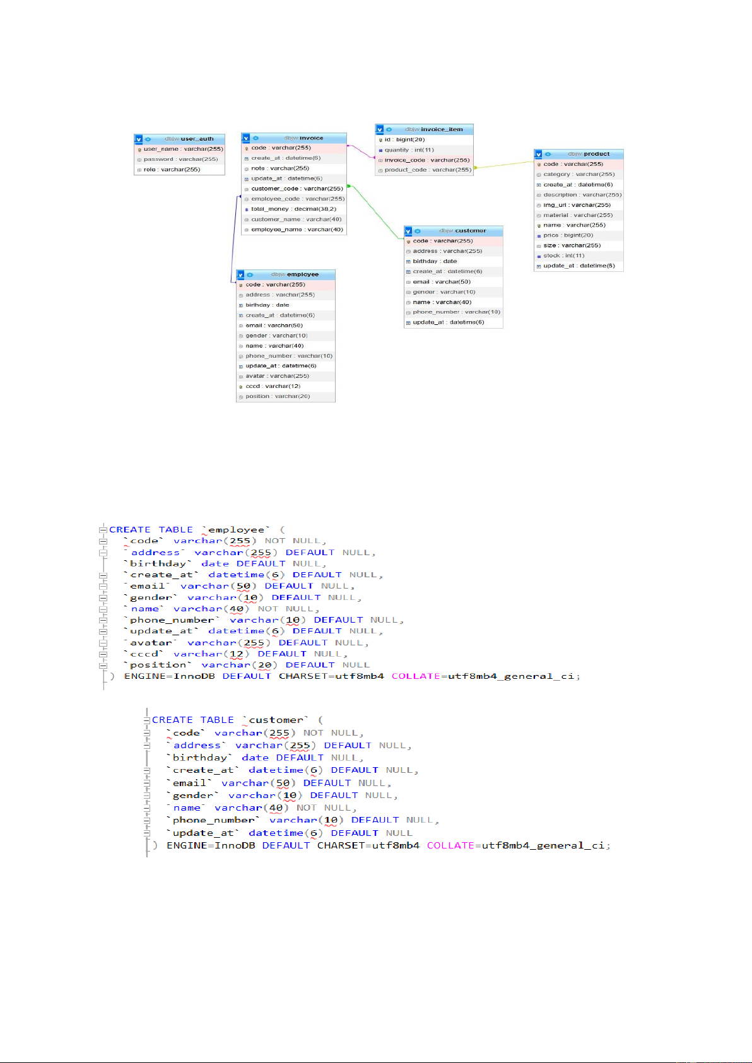The height and width of the screenshot is (1063, 752).
Task: Click the key icon beside cccd in employee table
Action: pyautogui.click(x=241, y=387)
